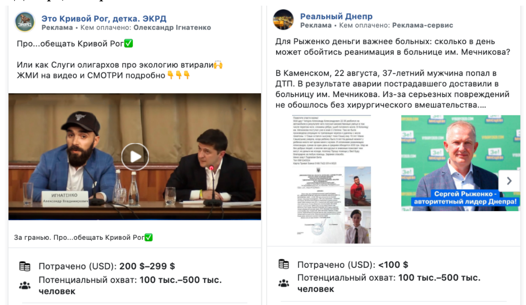Play the Кривой Рог video
This screenshot has width=526, height=305.
coord(135,157)
